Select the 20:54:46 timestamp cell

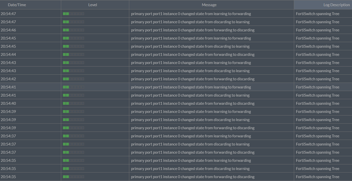[8, 30]
